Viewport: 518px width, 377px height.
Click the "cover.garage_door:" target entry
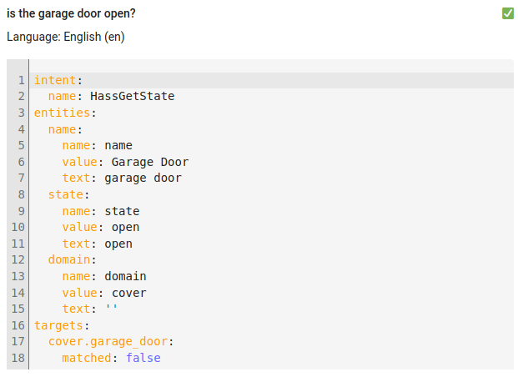tap(110, 341)
